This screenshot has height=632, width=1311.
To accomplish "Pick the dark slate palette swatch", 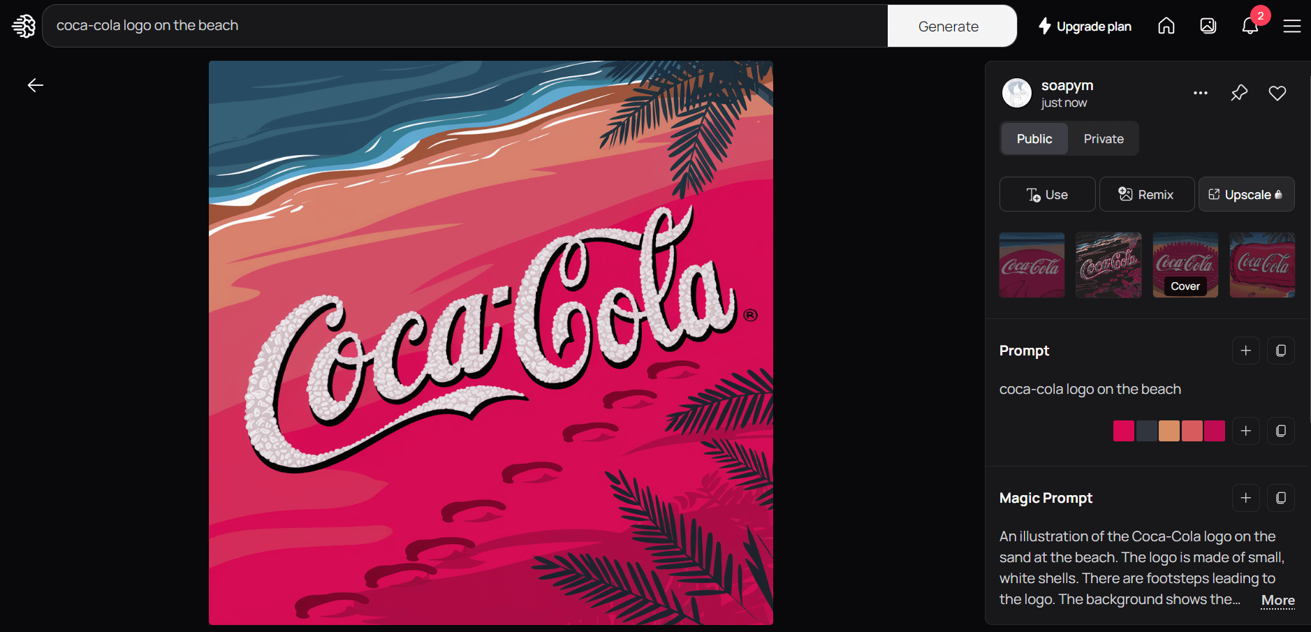I will pyautogui.click(x=1147, y=431).
